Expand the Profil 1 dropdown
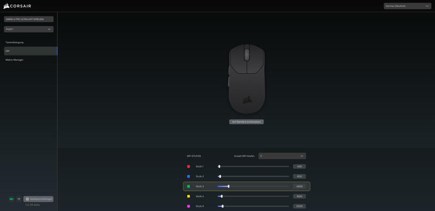Viewport: 435px width, 211px height. click(x=29, y=29)
